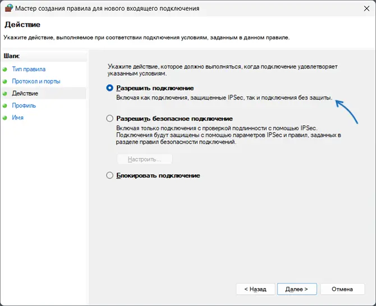Select Блокировать подключение radio button

coord(110,176)
